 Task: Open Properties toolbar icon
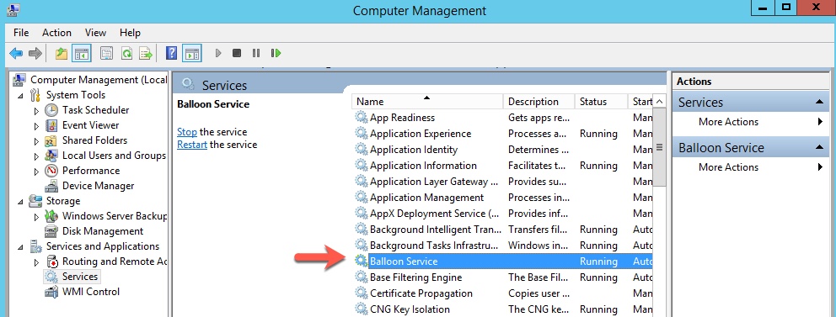pos(107,53)
